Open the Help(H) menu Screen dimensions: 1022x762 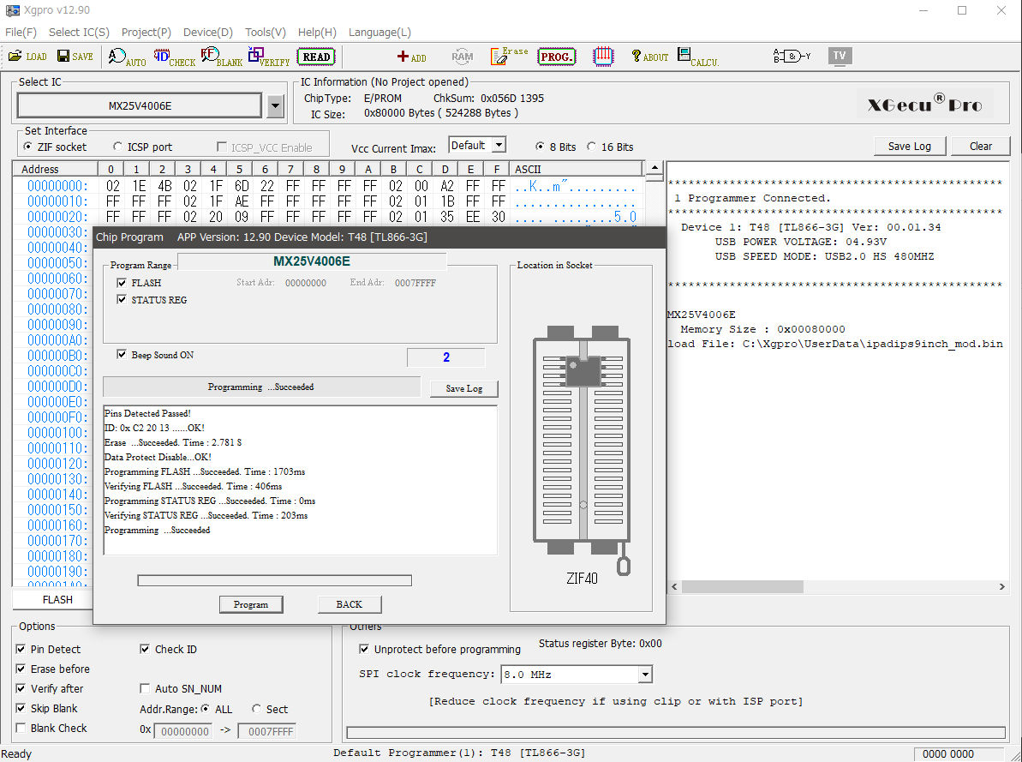[x=317, y=32]
